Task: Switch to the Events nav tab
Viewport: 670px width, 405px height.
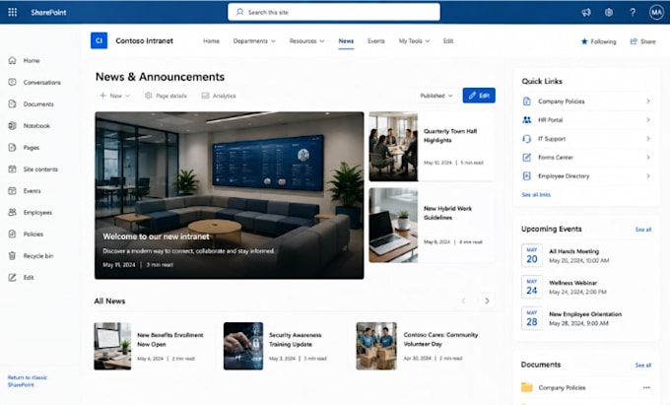Action: pos(376,41)
